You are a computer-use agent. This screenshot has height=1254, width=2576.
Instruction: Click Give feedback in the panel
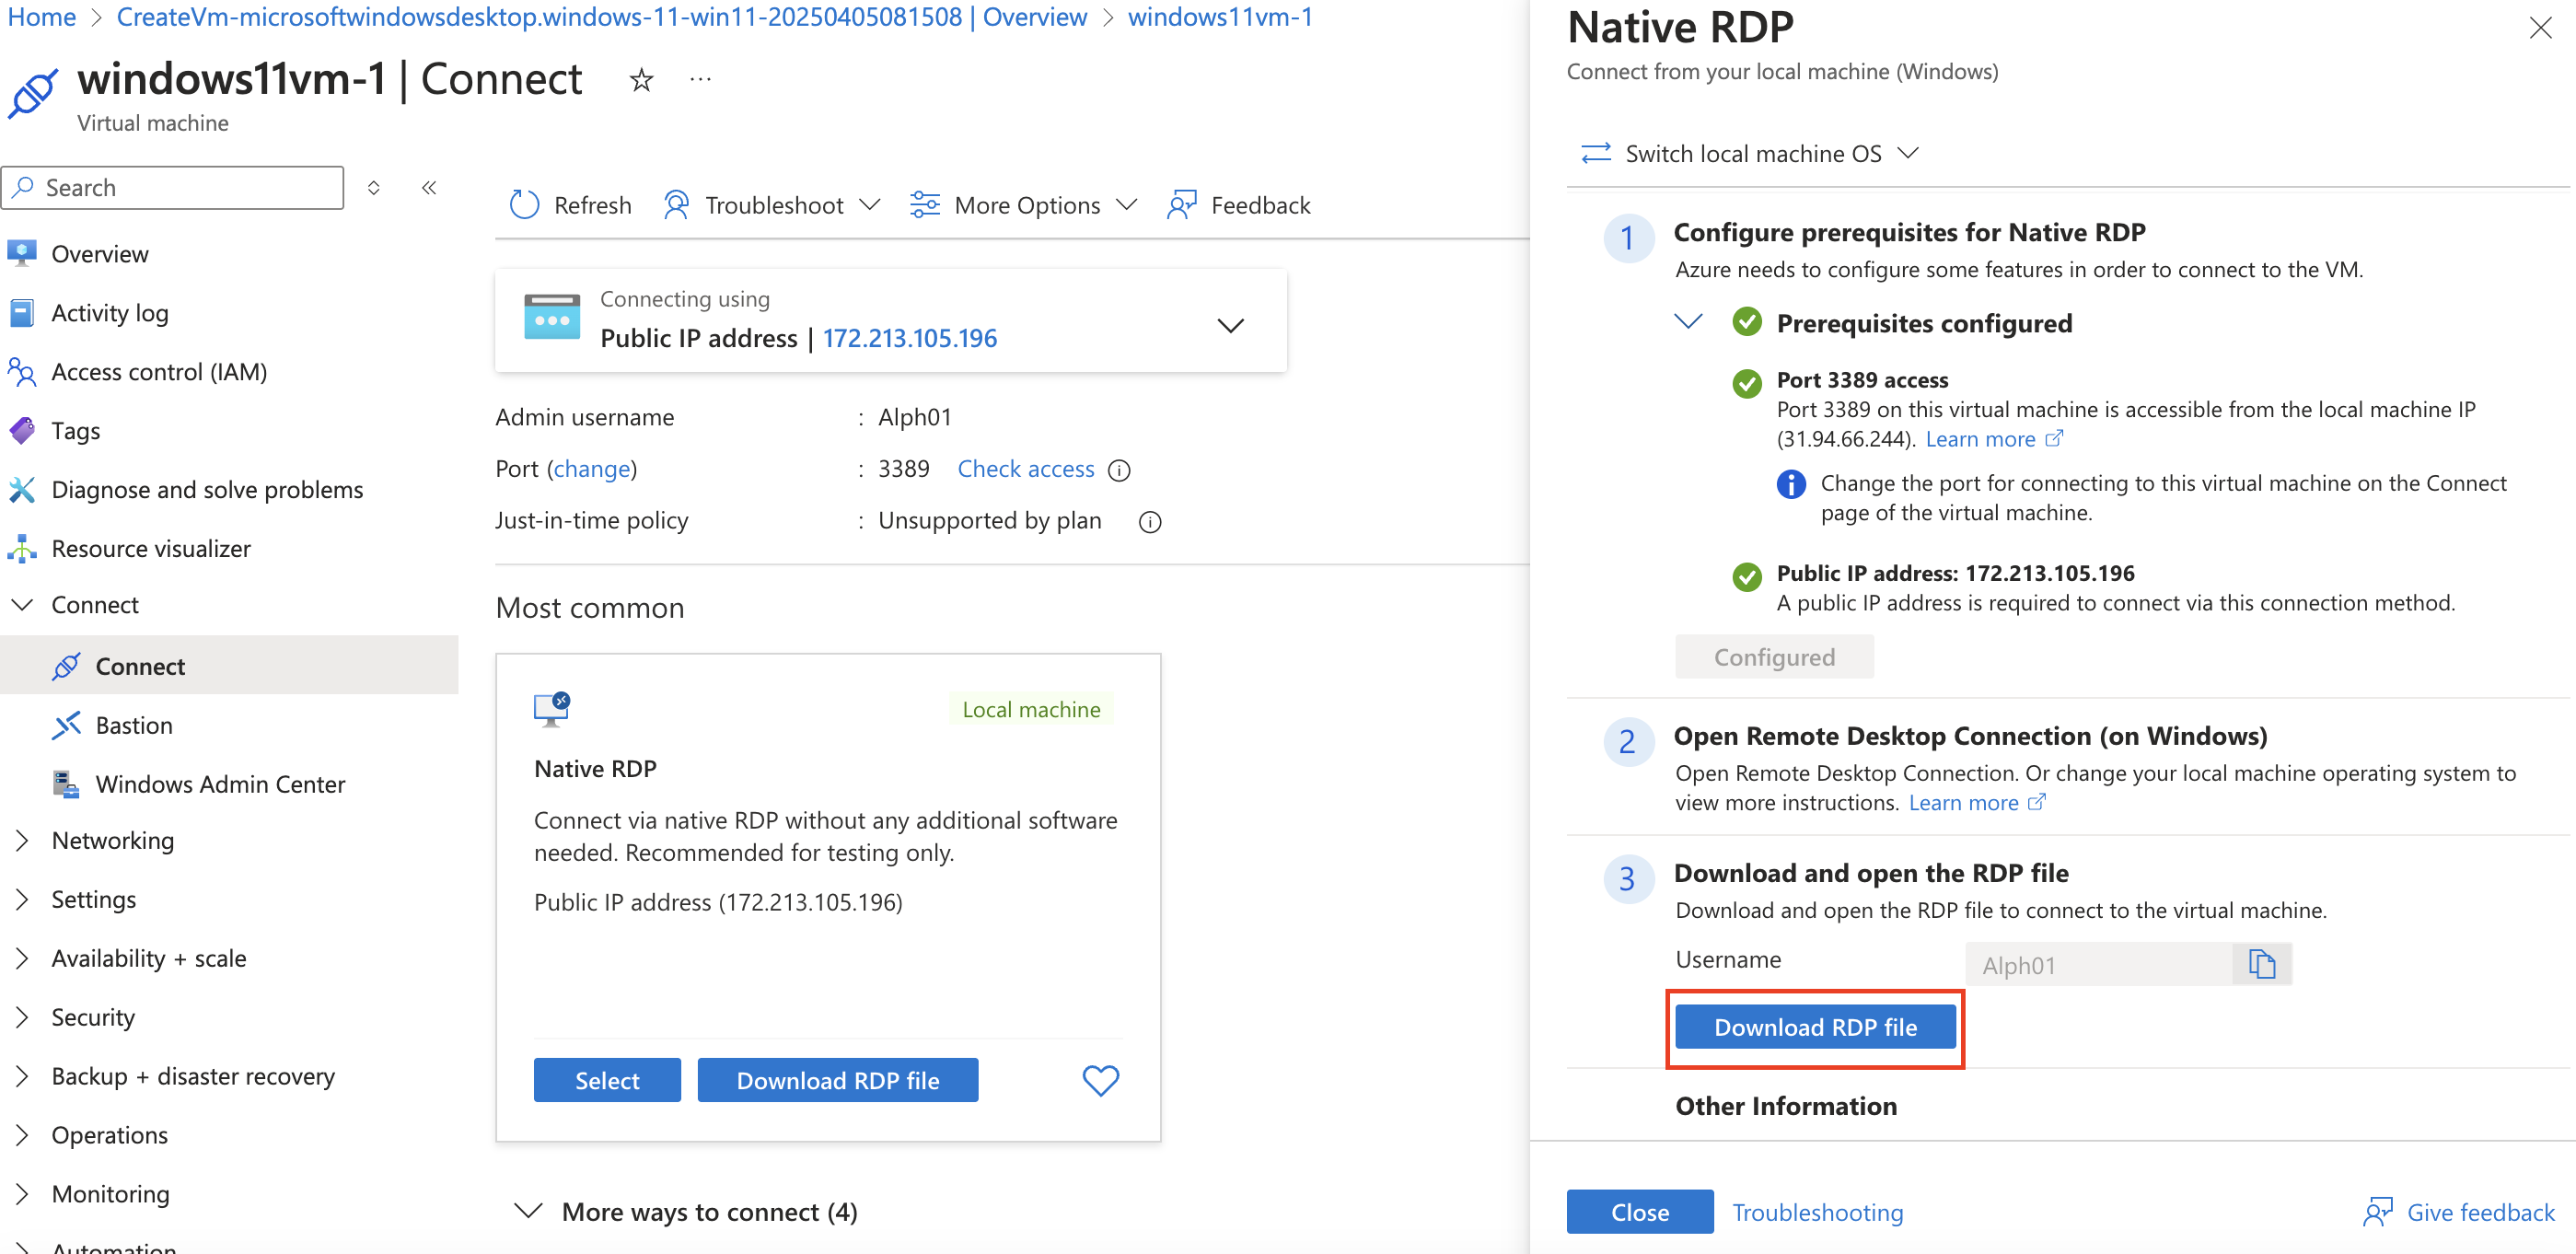[x=2458, y=1212]
